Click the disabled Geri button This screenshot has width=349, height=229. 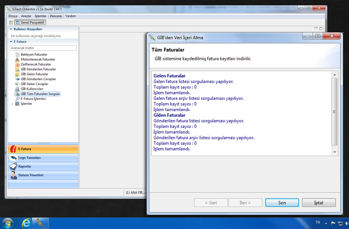pyautogui.click(x=211, y=203)
